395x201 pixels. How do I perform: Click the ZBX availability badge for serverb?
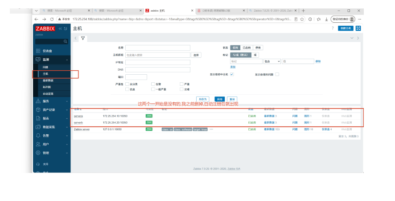(x=149, y=123)
